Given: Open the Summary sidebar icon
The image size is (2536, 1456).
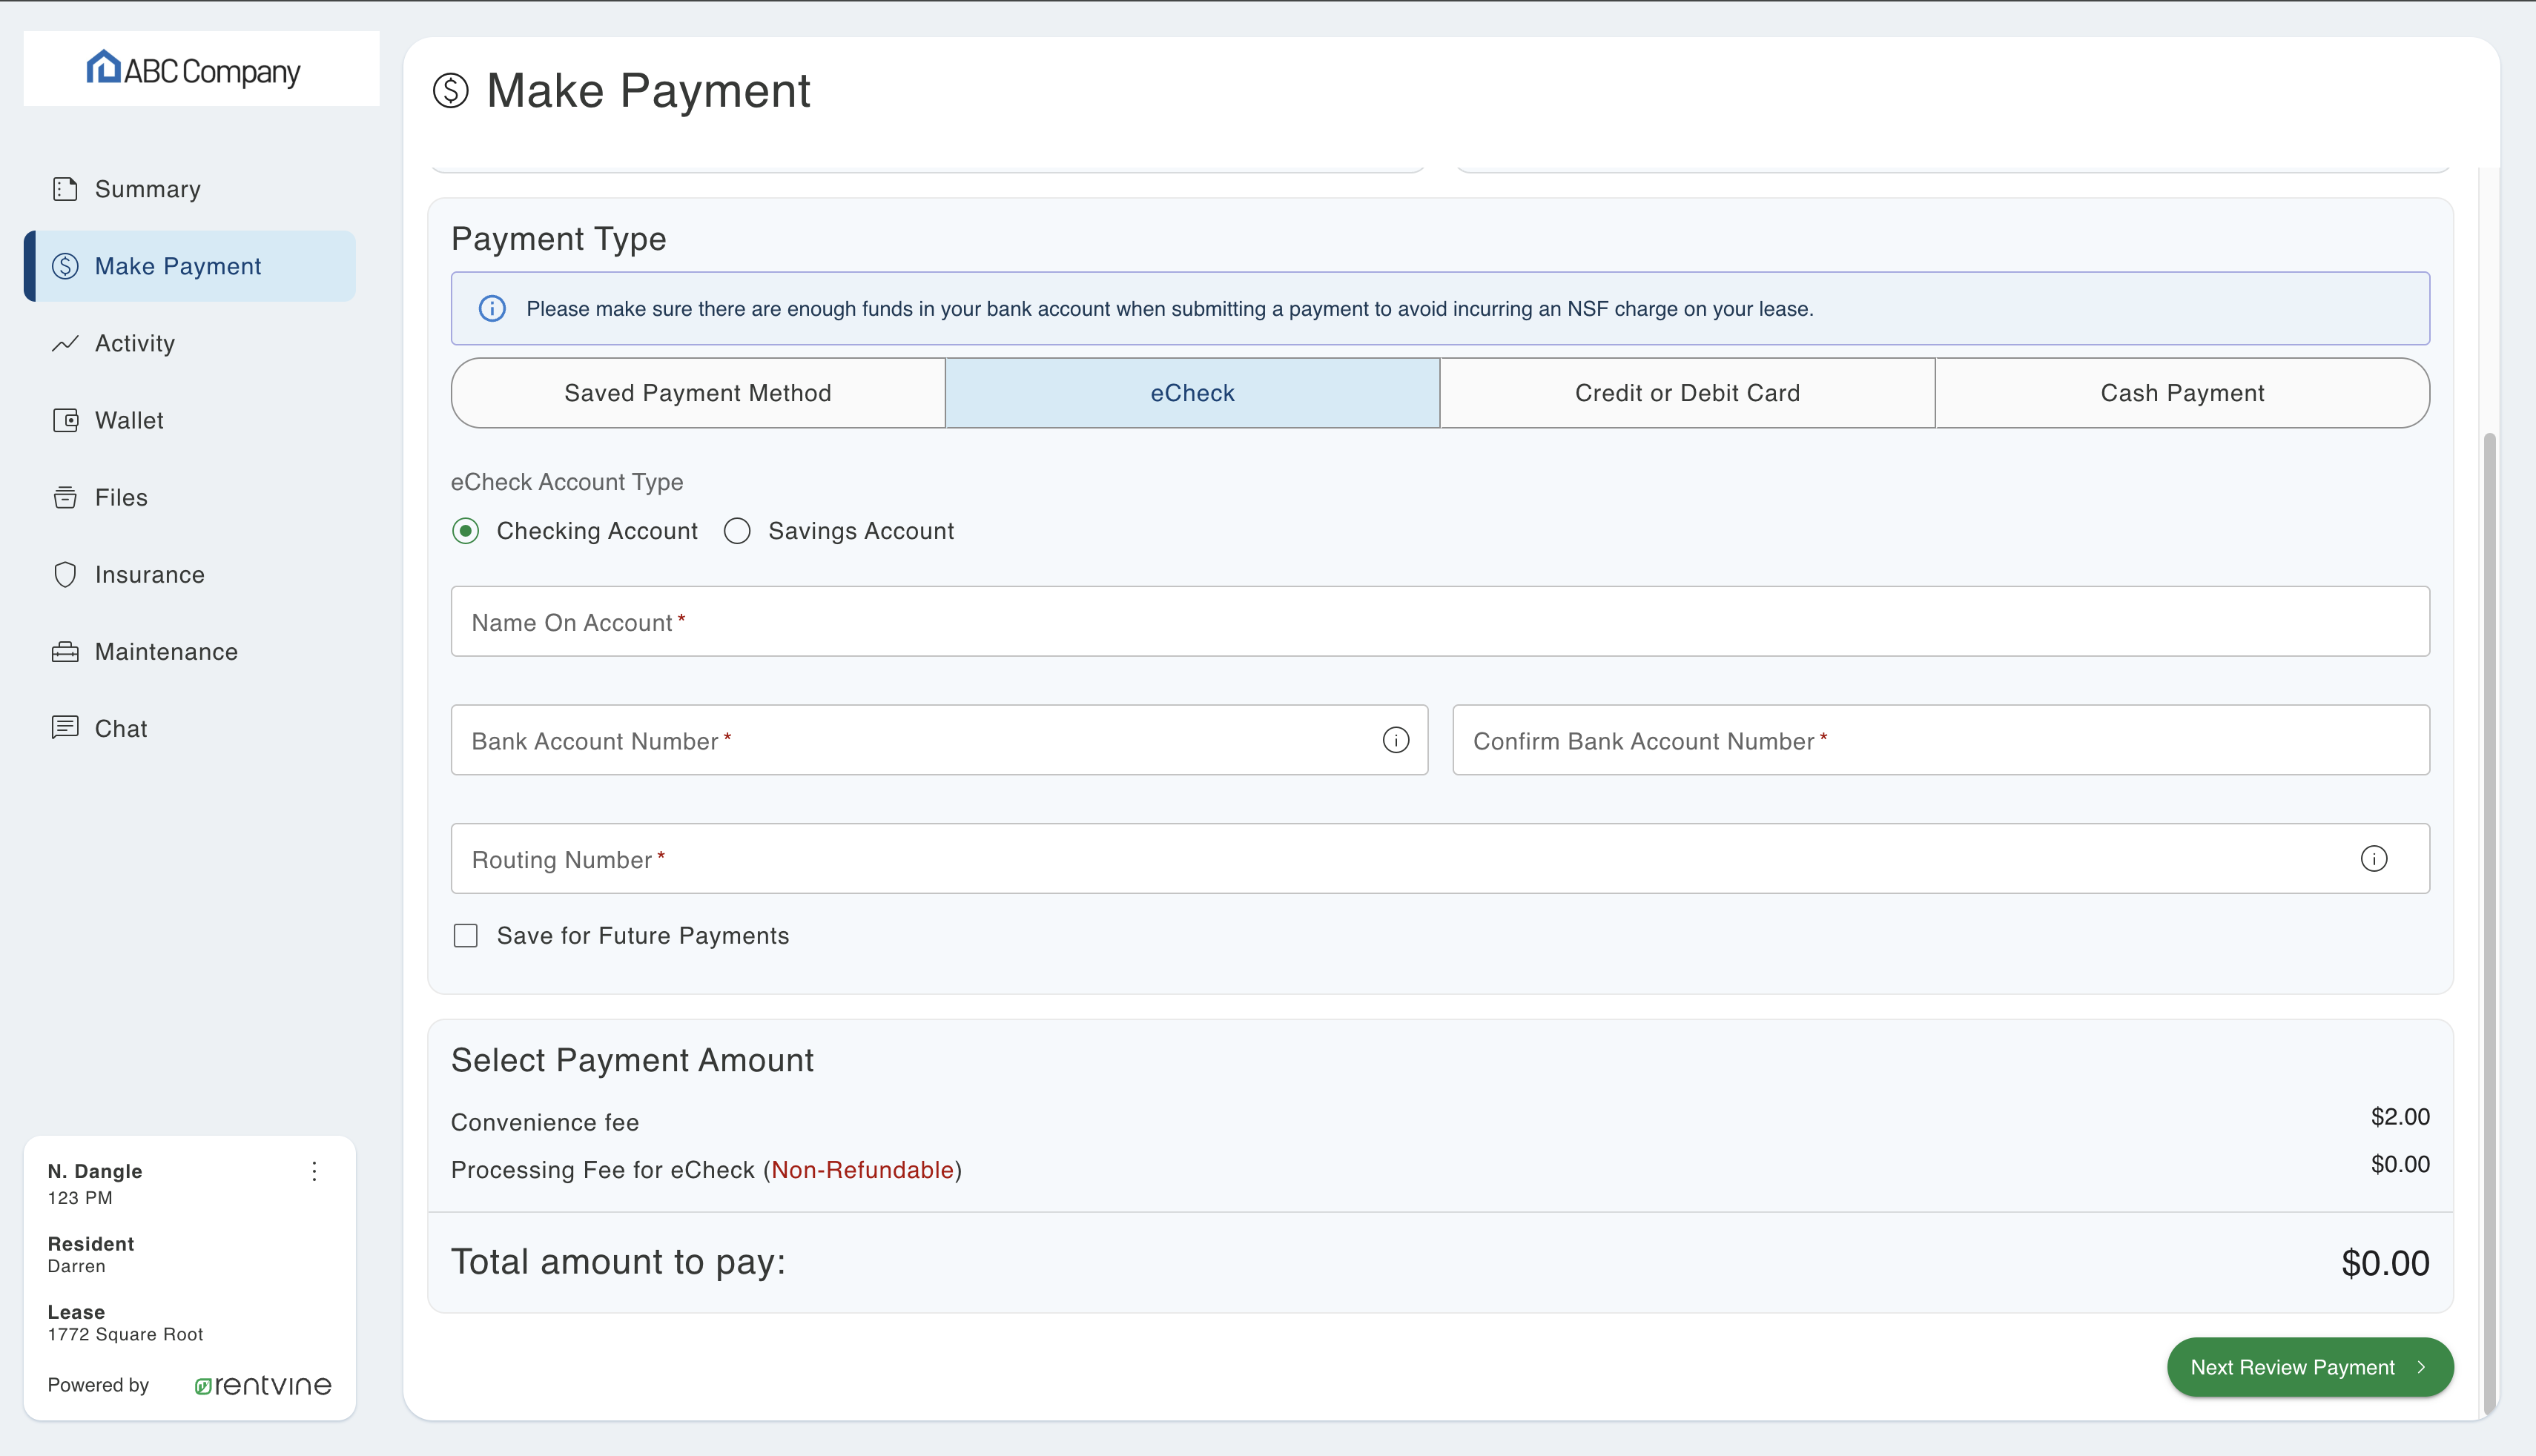Looking at the screenshot, I should pyautogui.click(x=65, y=188).
